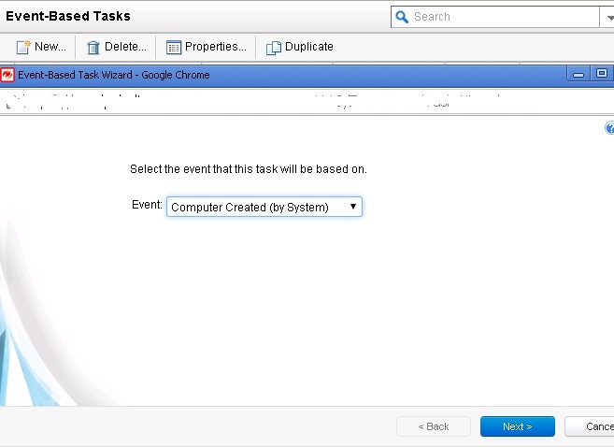The height and width of the screenshot is (447, 614).
Task: Open wizard help via question mark icon
Action: coord(610,128)
